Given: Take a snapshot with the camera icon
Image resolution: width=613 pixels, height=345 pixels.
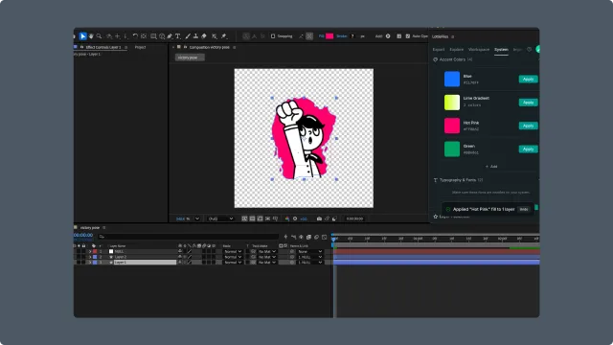Looking at the screenshot, I should (x=319, y=218).
